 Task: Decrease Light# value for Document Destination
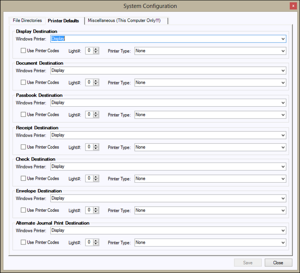(96, 84)
